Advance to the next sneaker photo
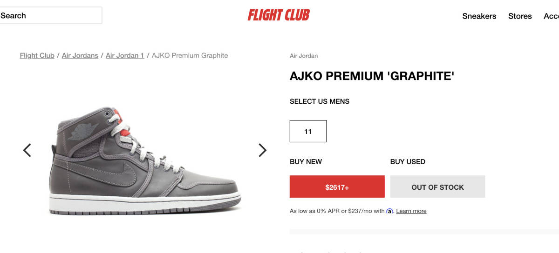The height and width of the screenshot is (253, 559). 262,150
